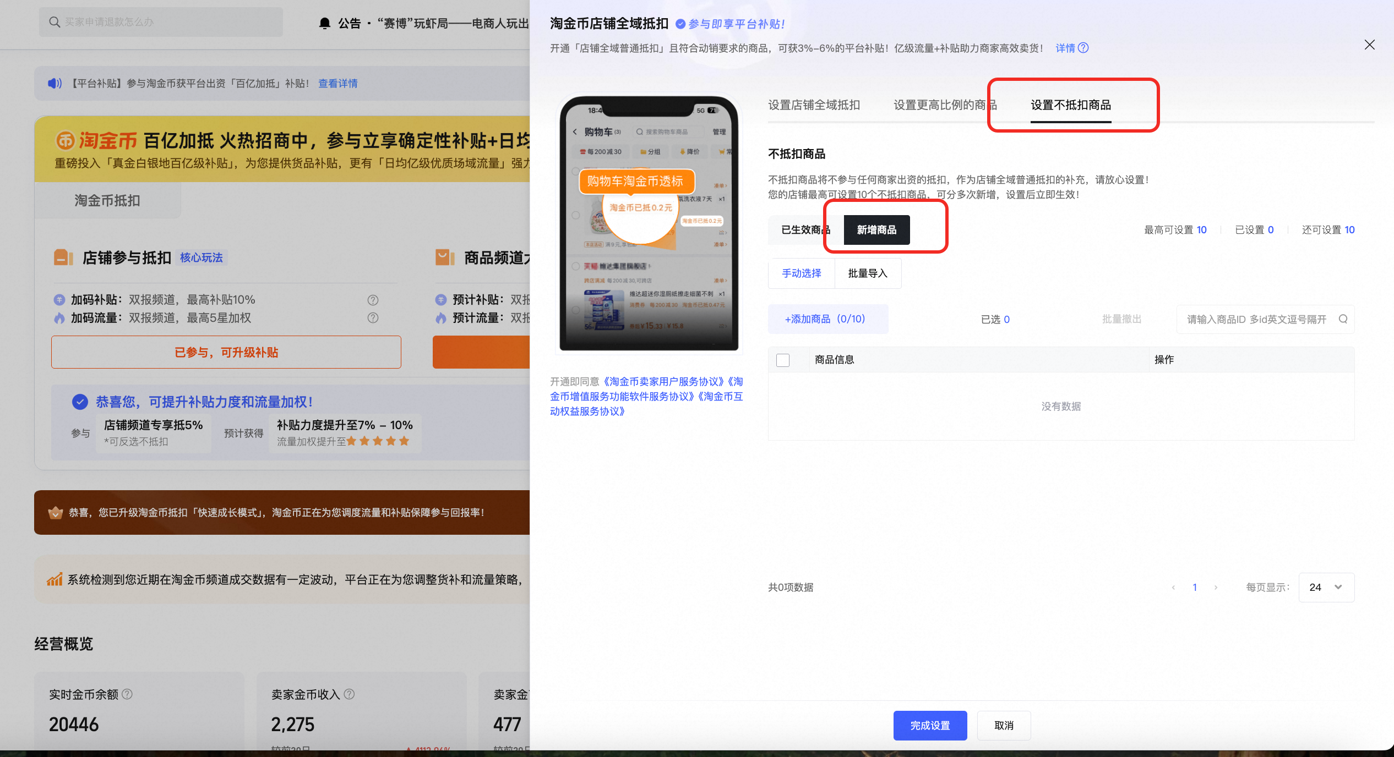Click the 公告 bell icon
The image size is (1394, 757).
(325, 23)
